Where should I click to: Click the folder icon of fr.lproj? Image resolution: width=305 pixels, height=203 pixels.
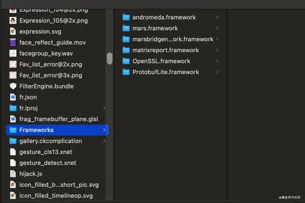pyautogui.click(x=13, y=108)
